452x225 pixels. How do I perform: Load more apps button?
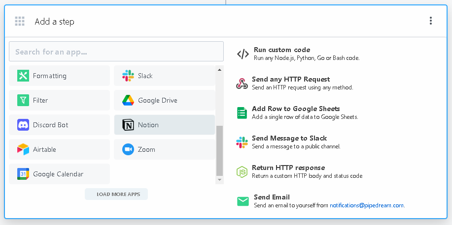[116, 194]
